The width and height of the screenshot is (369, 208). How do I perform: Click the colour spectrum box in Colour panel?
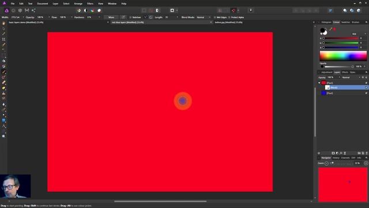[x=343, y=56]
